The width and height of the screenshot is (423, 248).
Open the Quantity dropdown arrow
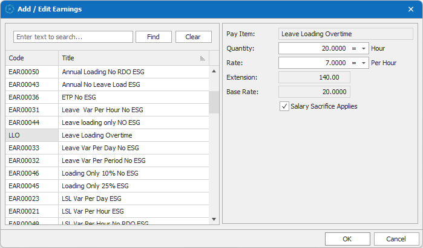(x=363, y=48)
